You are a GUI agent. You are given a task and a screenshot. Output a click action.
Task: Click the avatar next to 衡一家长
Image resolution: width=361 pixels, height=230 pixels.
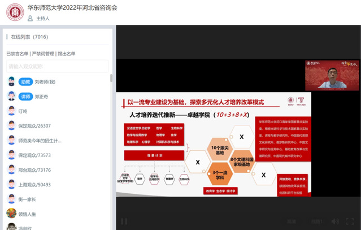[11, 199]
